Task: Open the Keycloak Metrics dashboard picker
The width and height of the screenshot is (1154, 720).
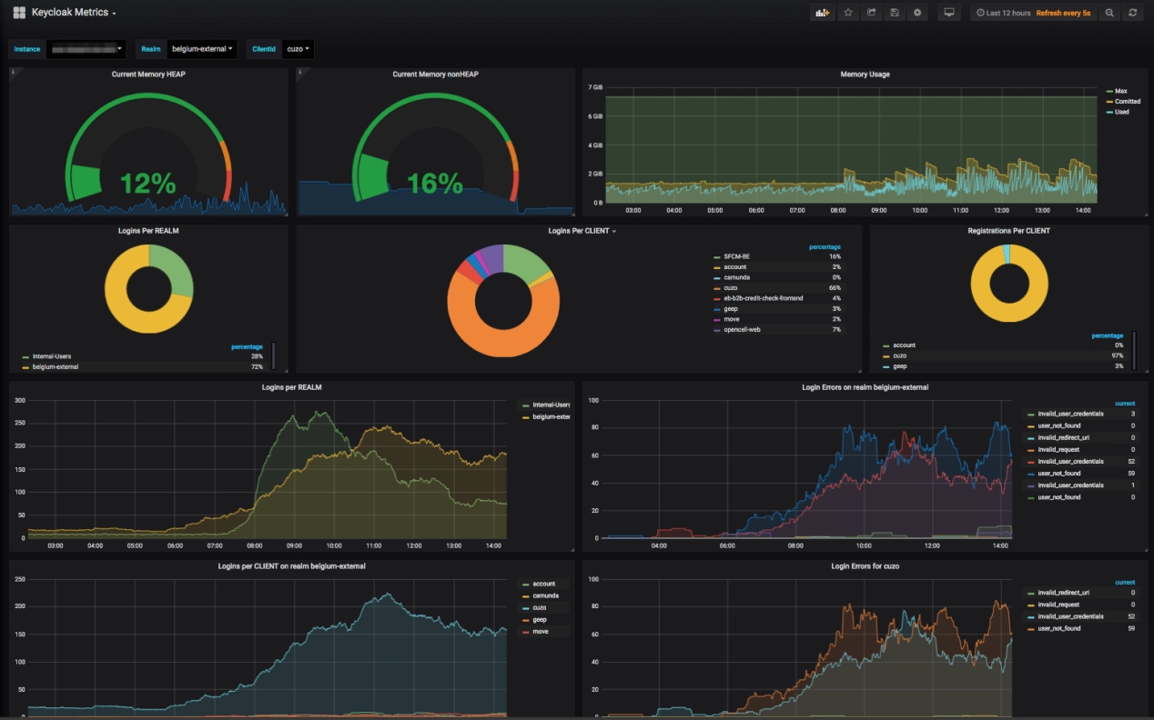Action: click(x=75, y=13)
